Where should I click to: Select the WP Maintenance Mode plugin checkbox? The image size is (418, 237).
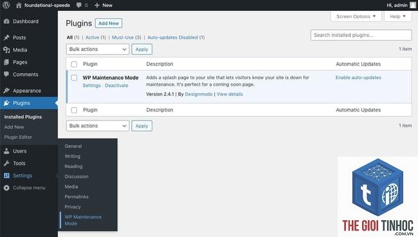pos(74,78)
